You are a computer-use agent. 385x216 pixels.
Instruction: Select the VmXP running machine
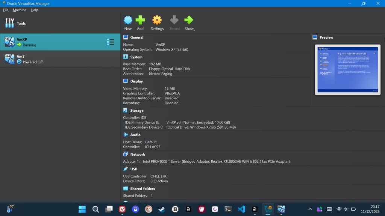(x=60, y=42)
